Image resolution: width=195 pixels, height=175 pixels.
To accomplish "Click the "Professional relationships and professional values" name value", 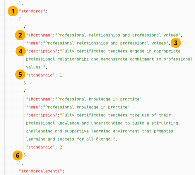I will pos(105,43).
